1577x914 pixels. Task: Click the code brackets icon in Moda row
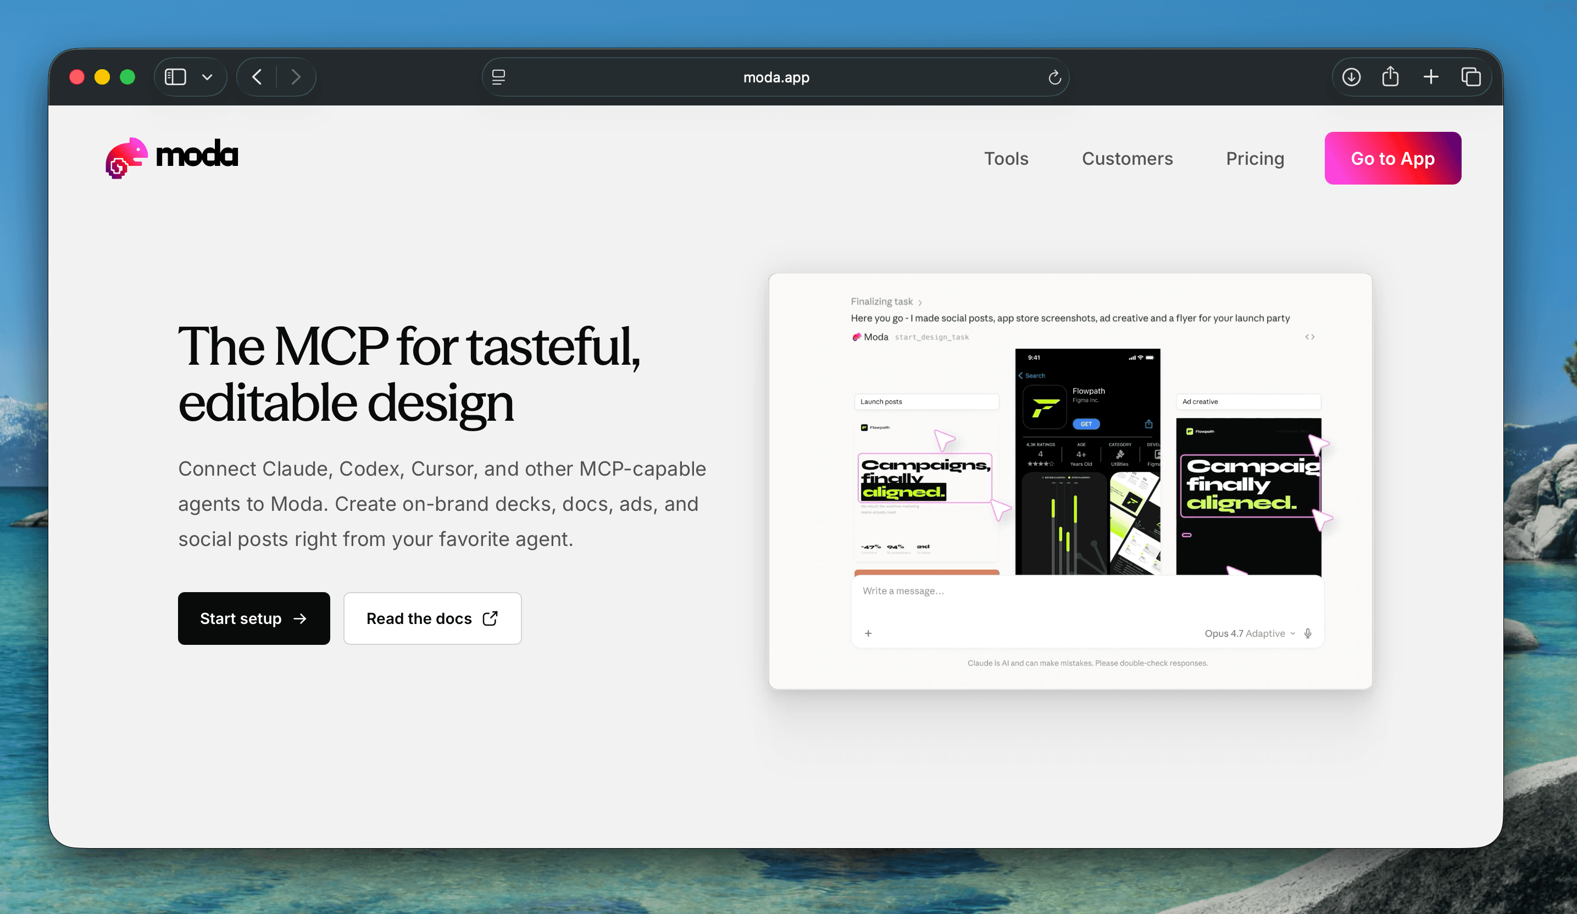[1310, 337]
